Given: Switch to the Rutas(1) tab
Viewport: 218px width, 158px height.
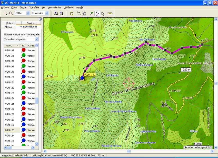Looking at the screenshot, I should click(x=11, y=23).
